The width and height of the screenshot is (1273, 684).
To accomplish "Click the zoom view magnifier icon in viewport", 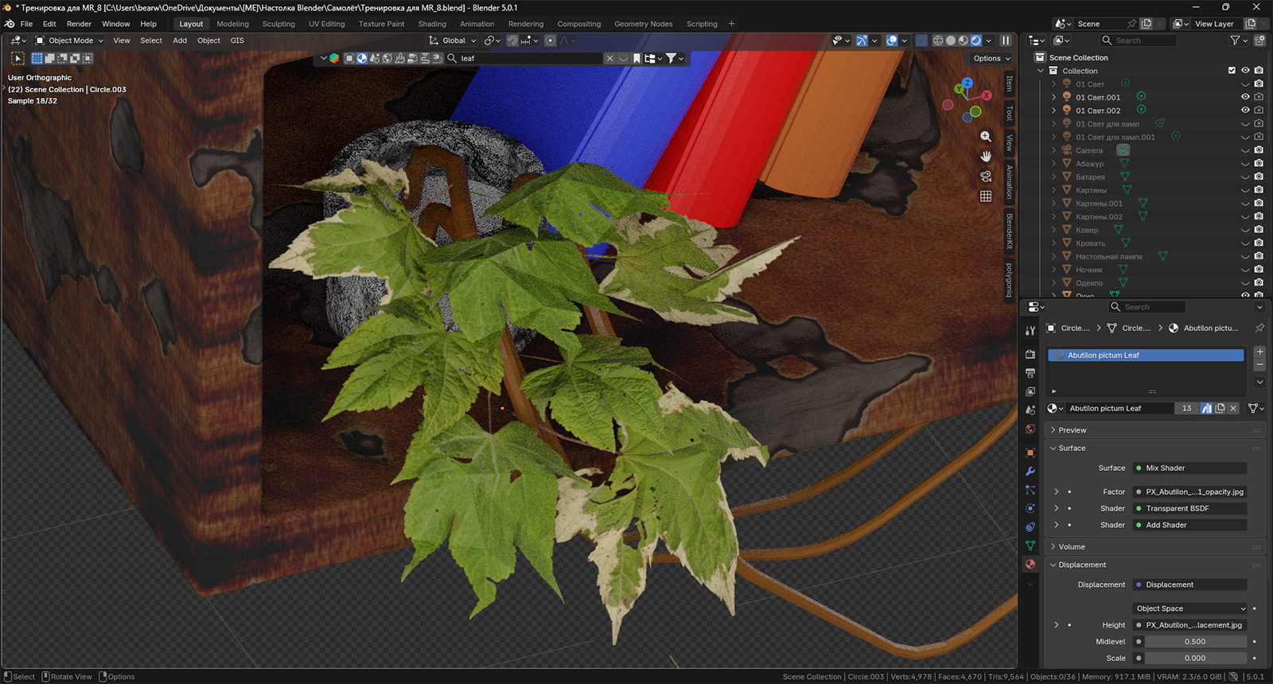I will (986, 137).
